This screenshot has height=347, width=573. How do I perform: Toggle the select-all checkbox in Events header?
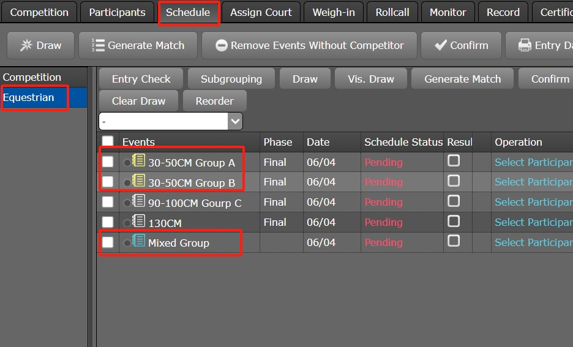tap(108, 142)
